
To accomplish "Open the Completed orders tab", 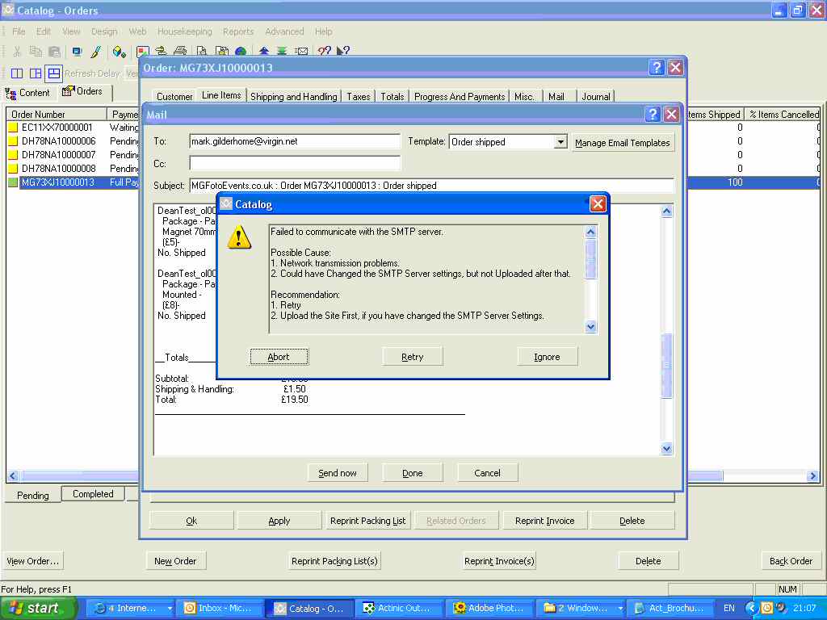I will 93,494.
